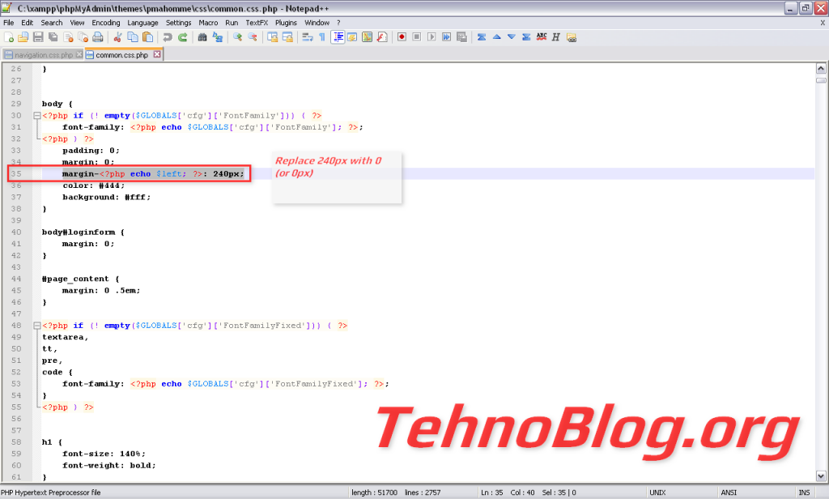Toggle synchronized vertical scrolling

(x=272, y=36)
